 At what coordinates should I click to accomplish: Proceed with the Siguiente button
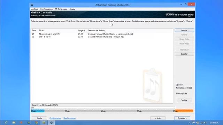[x=182, y=118]
